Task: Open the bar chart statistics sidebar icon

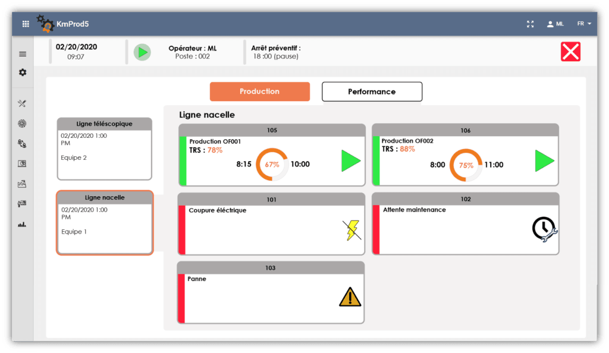Action: [22, 224]
